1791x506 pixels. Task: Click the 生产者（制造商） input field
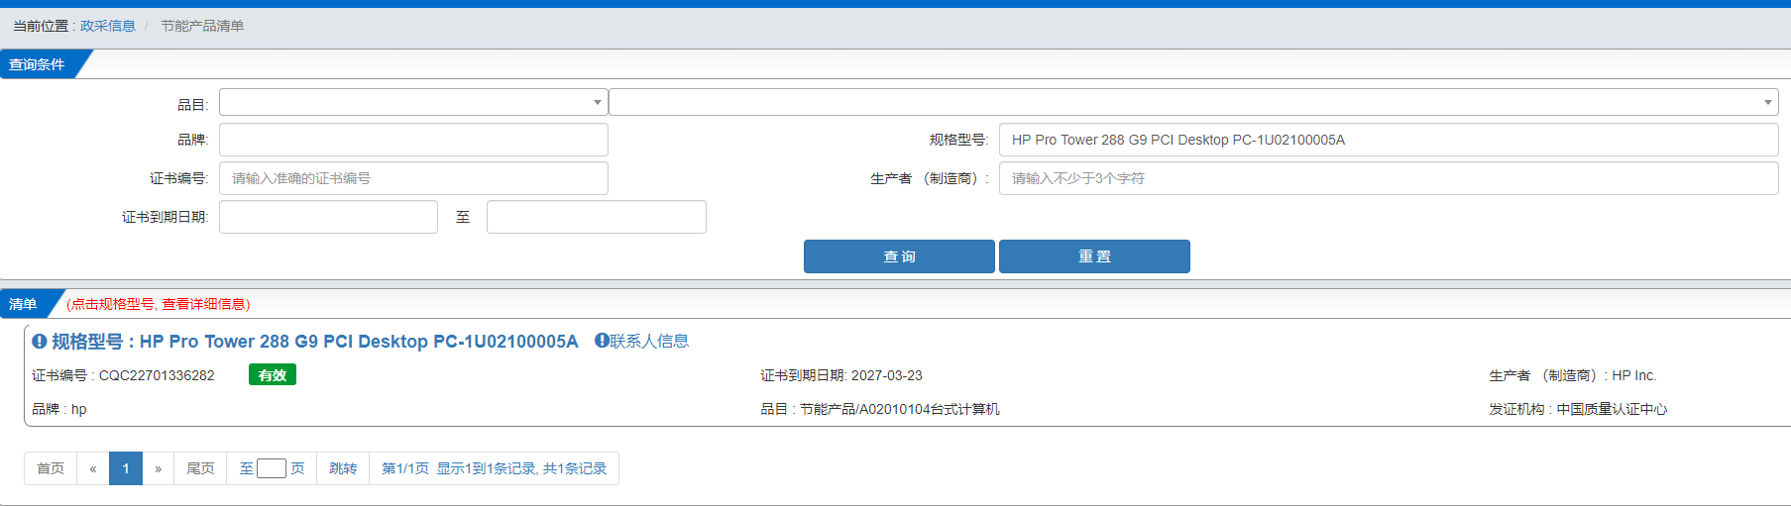(1389, 178)
